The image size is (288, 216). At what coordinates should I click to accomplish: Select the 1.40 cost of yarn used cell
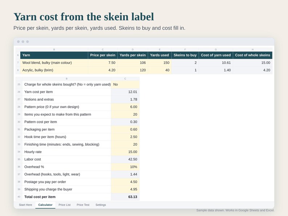click(x=216, y=70)
